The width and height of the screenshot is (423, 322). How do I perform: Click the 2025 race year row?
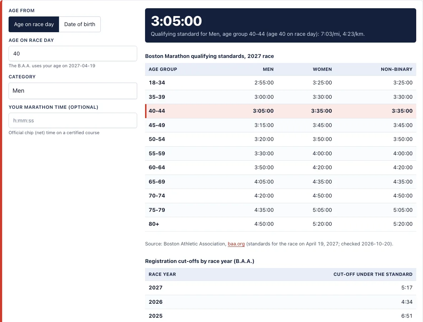pyautogui.click(x=280, y=316)
